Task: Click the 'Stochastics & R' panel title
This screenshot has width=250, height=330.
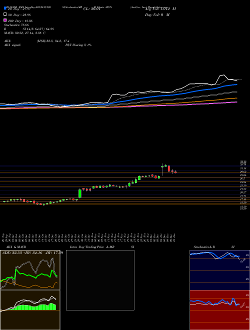Action: click(204, 247)
